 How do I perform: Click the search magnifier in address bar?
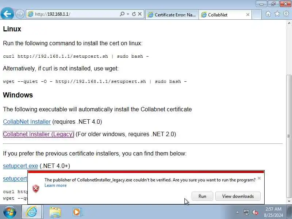click(122, 14)
